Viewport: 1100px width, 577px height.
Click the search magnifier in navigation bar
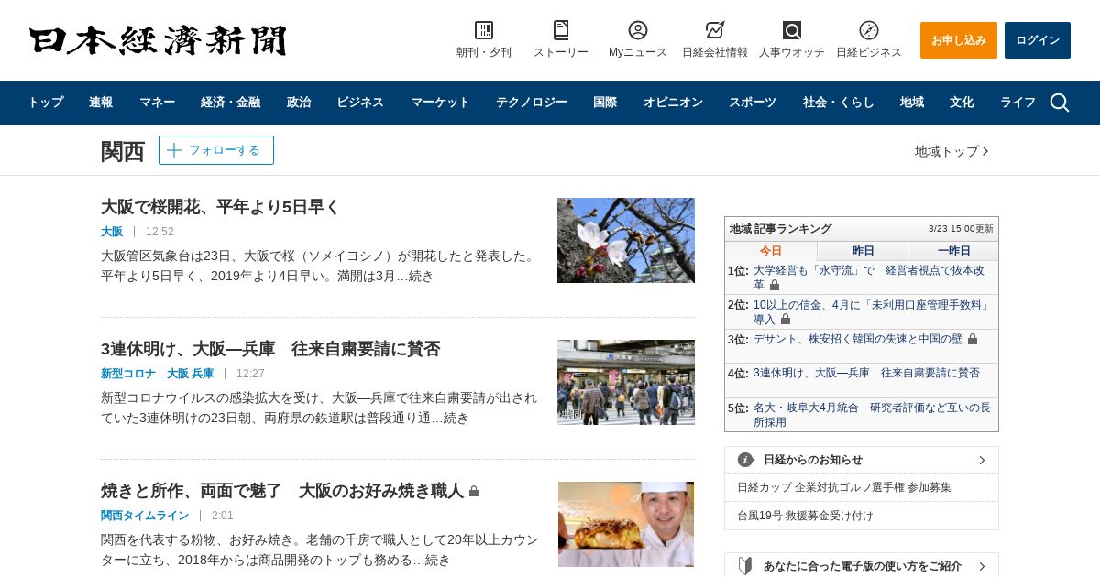pos(1060,103)
